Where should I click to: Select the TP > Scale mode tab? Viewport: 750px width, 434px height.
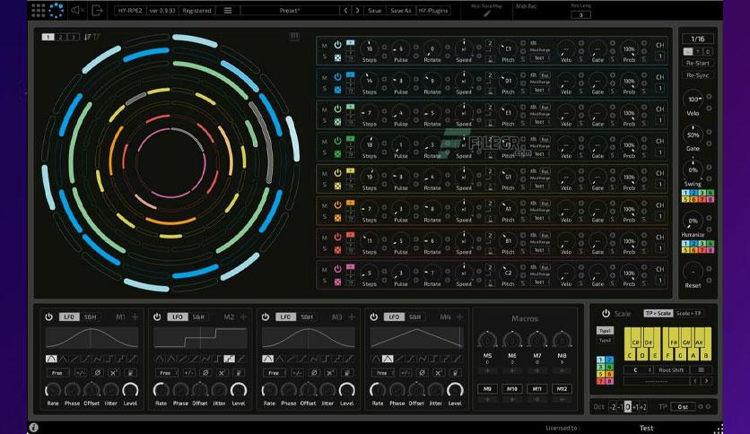(658, 314)
